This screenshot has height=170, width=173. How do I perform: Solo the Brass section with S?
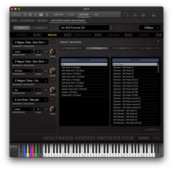[69, 35]
